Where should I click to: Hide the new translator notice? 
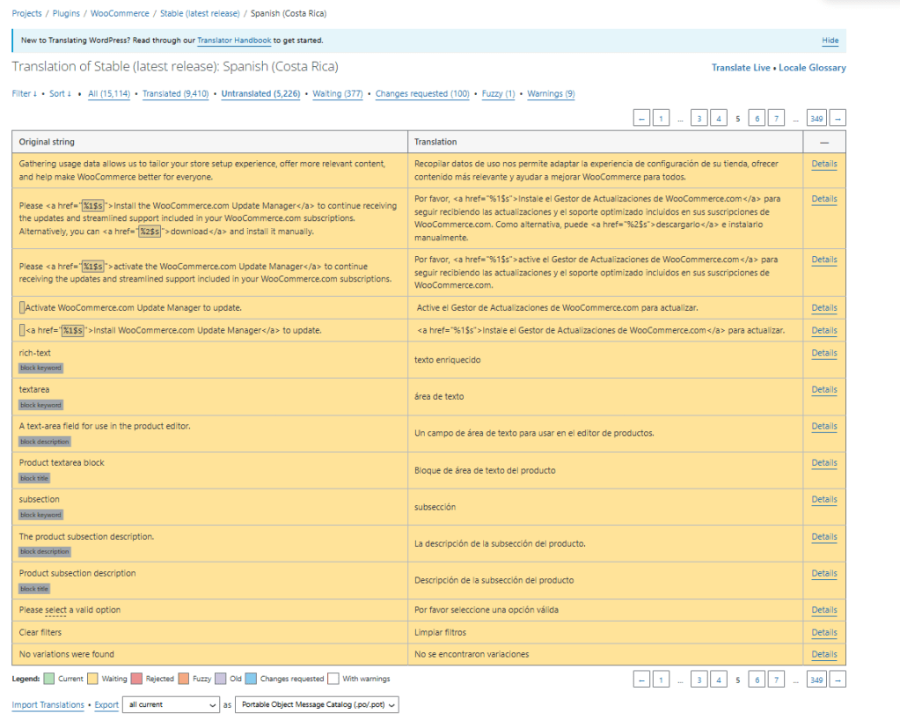pos(830,40)
